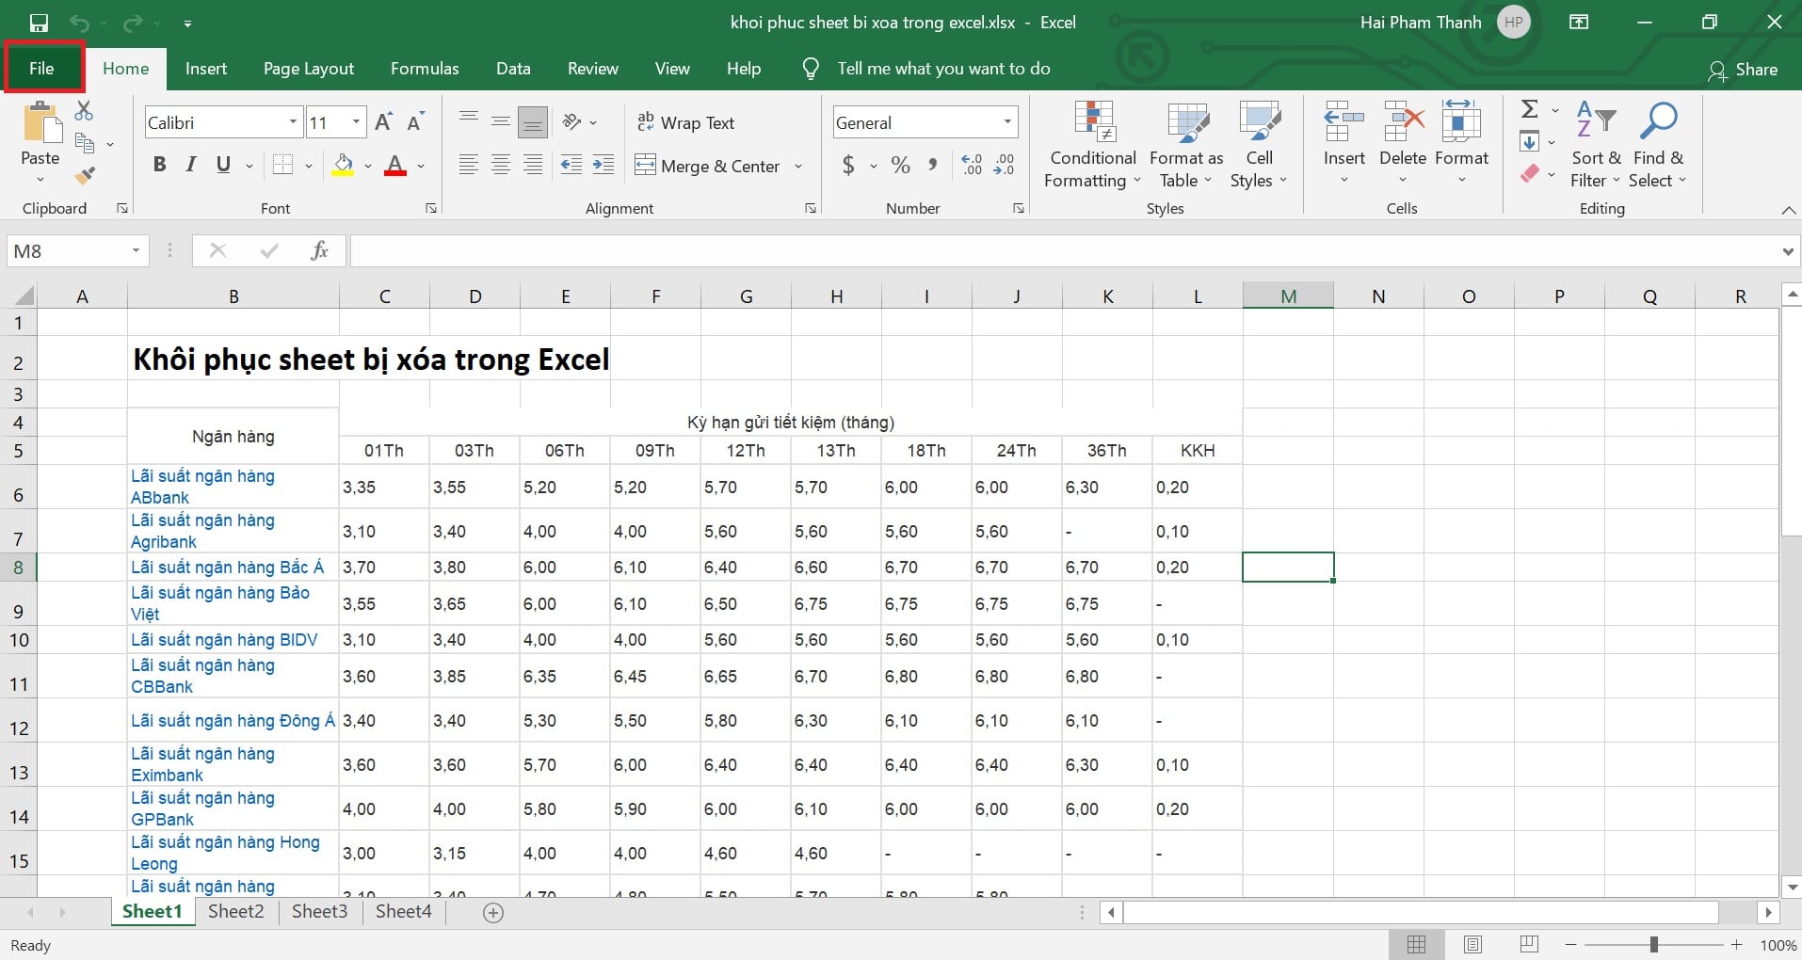Switch to the Insert tab

206,69
